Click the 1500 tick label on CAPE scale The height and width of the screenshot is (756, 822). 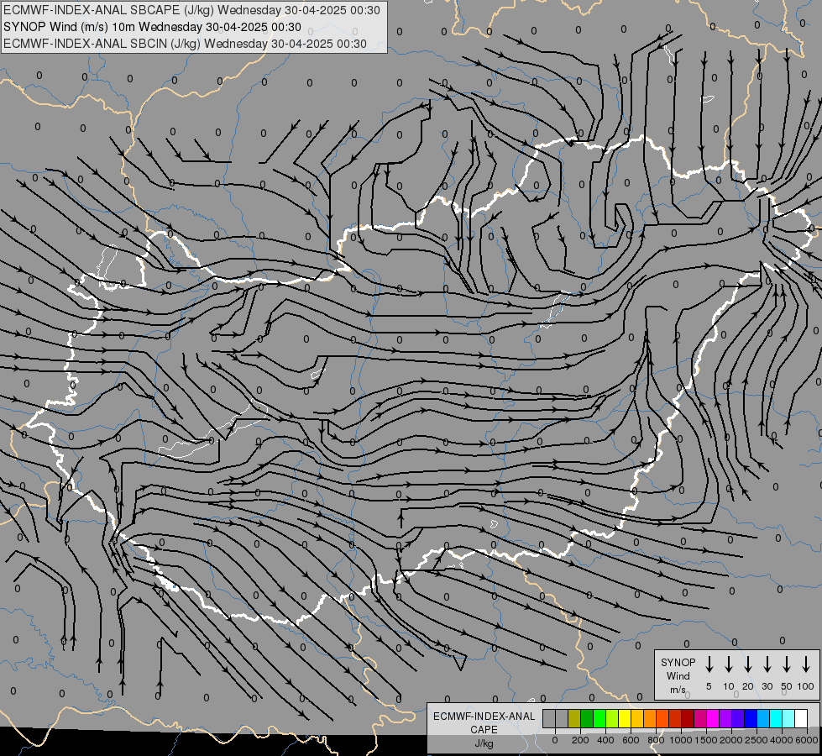point(706,740)
